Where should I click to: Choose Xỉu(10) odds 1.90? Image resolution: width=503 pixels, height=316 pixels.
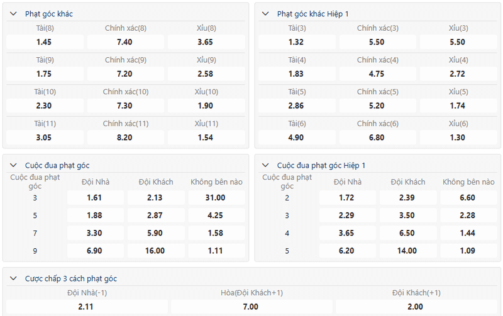click(206, 106)
